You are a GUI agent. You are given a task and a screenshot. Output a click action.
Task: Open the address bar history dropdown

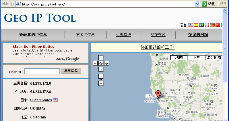click(x=197, y=4)
